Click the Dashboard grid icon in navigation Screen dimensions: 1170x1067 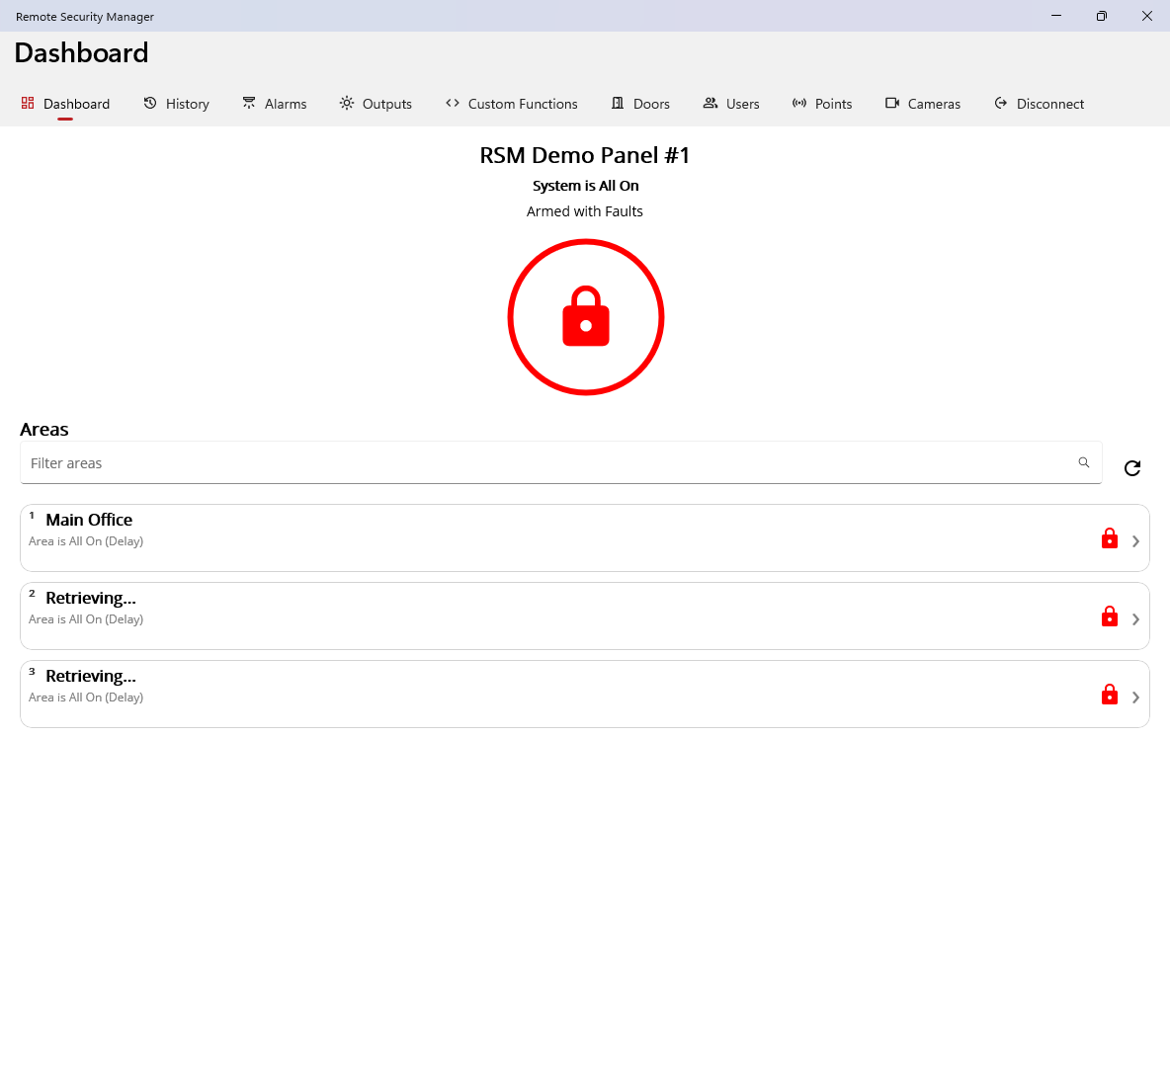point(28,103)
